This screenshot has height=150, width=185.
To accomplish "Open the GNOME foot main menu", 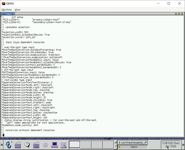I will tap(9, 145).
